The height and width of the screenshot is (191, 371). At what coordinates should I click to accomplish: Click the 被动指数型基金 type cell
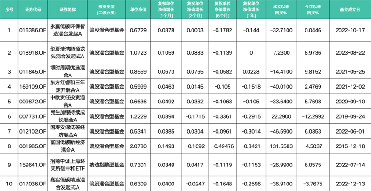pos(107,165)
